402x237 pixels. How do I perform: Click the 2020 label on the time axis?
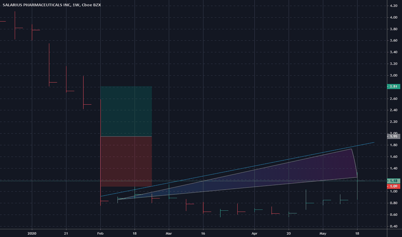point(32,234)
